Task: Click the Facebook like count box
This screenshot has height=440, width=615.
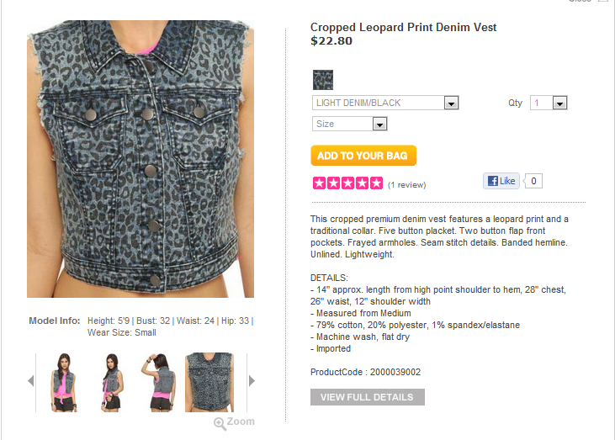Action: click(x=533, y=181)
